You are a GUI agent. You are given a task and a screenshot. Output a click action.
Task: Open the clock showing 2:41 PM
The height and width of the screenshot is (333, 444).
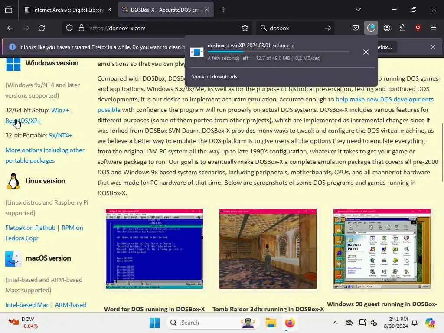click(x=395, y=323)
